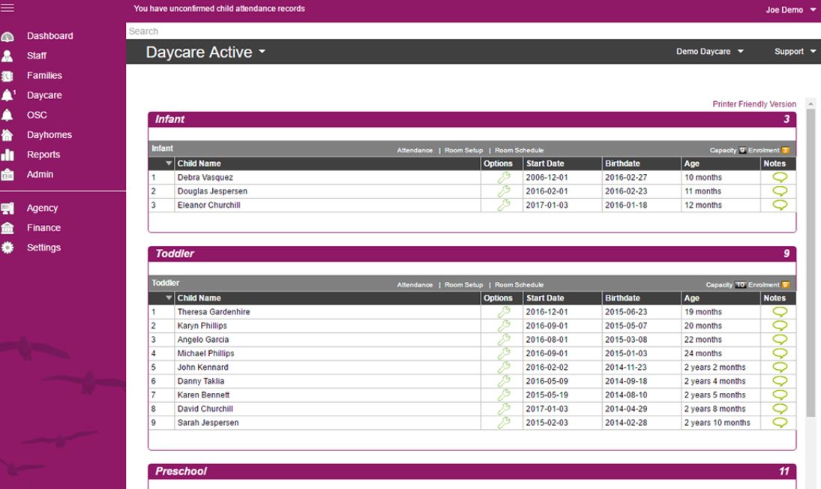821x489 pixels.
Task: Open options wrench for David Churchill
Action: pyautogui.click(x=504, y=409)
